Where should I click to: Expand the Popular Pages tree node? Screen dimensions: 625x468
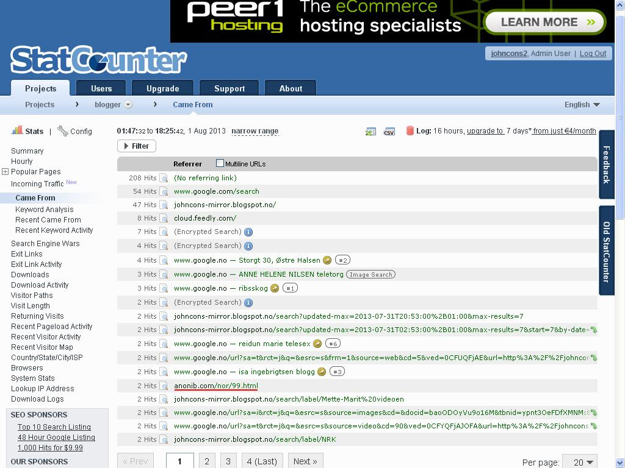coord(5,171)
